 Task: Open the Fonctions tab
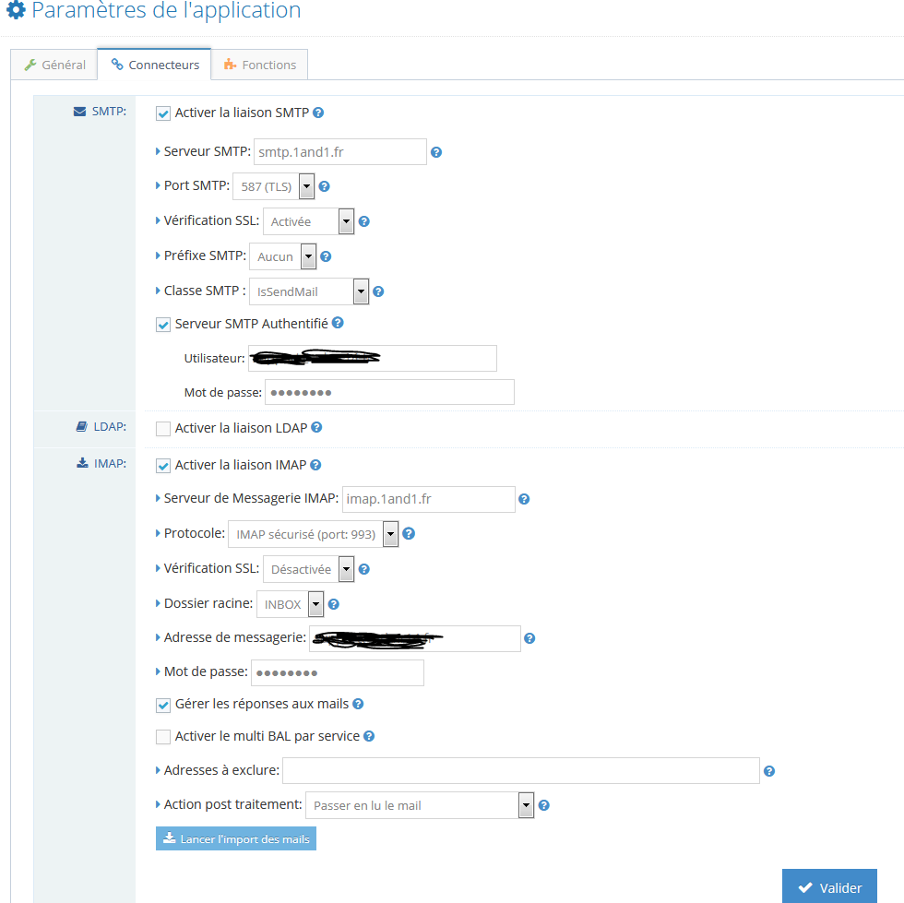(x=259, y=65)
